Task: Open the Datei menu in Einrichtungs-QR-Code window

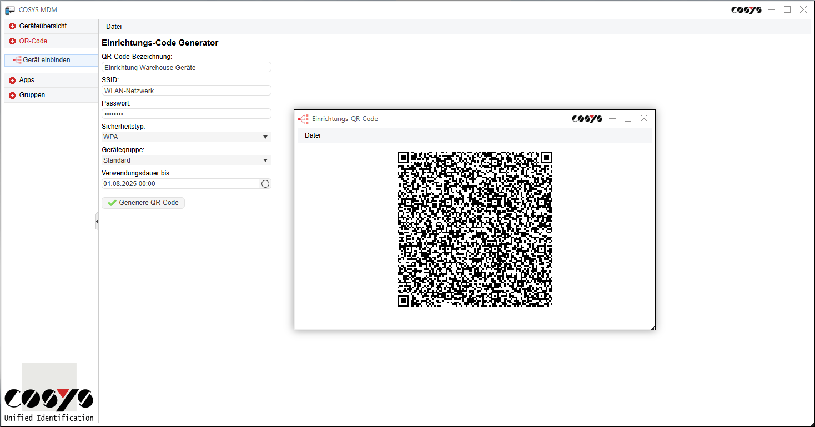Action: pos(313,135)
